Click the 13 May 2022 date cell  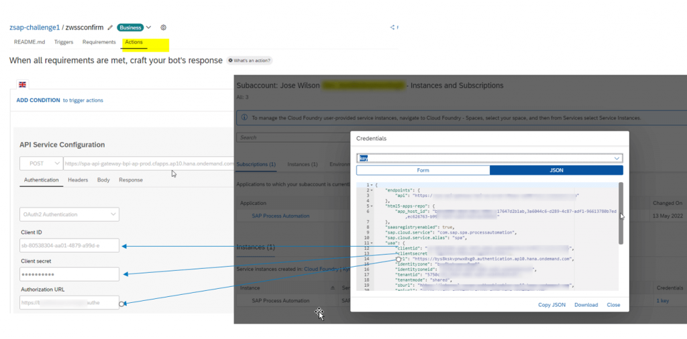pyautogui.click(x=668, y=216)
